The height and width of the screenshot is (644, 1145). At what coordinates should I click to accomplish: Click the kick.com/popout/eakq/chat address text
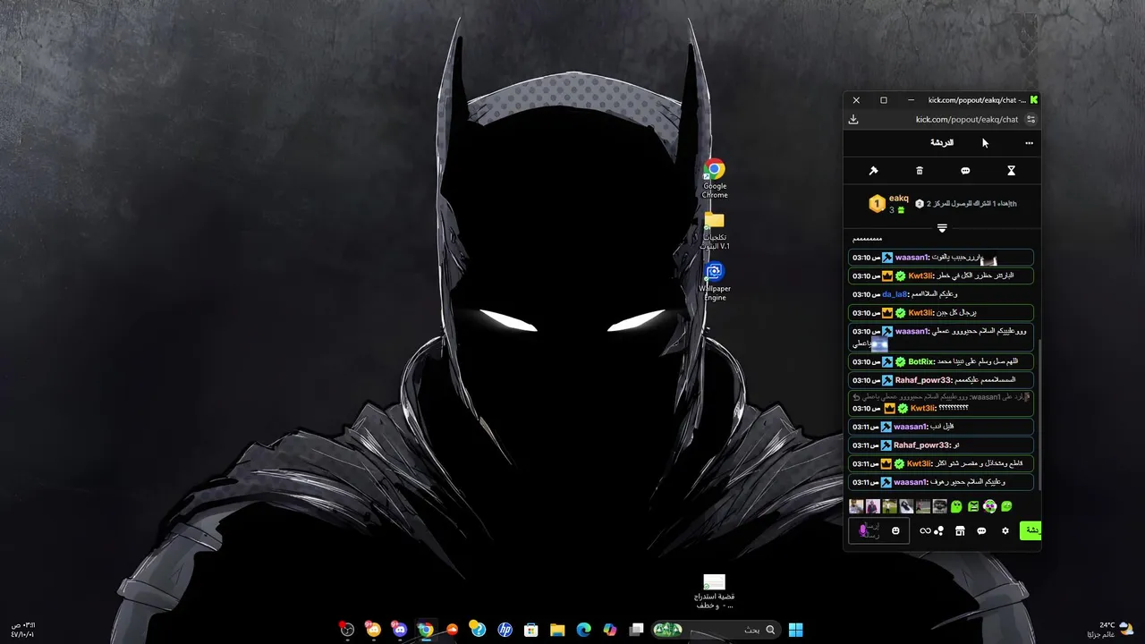pyautogui.click(x=966, y=119)
